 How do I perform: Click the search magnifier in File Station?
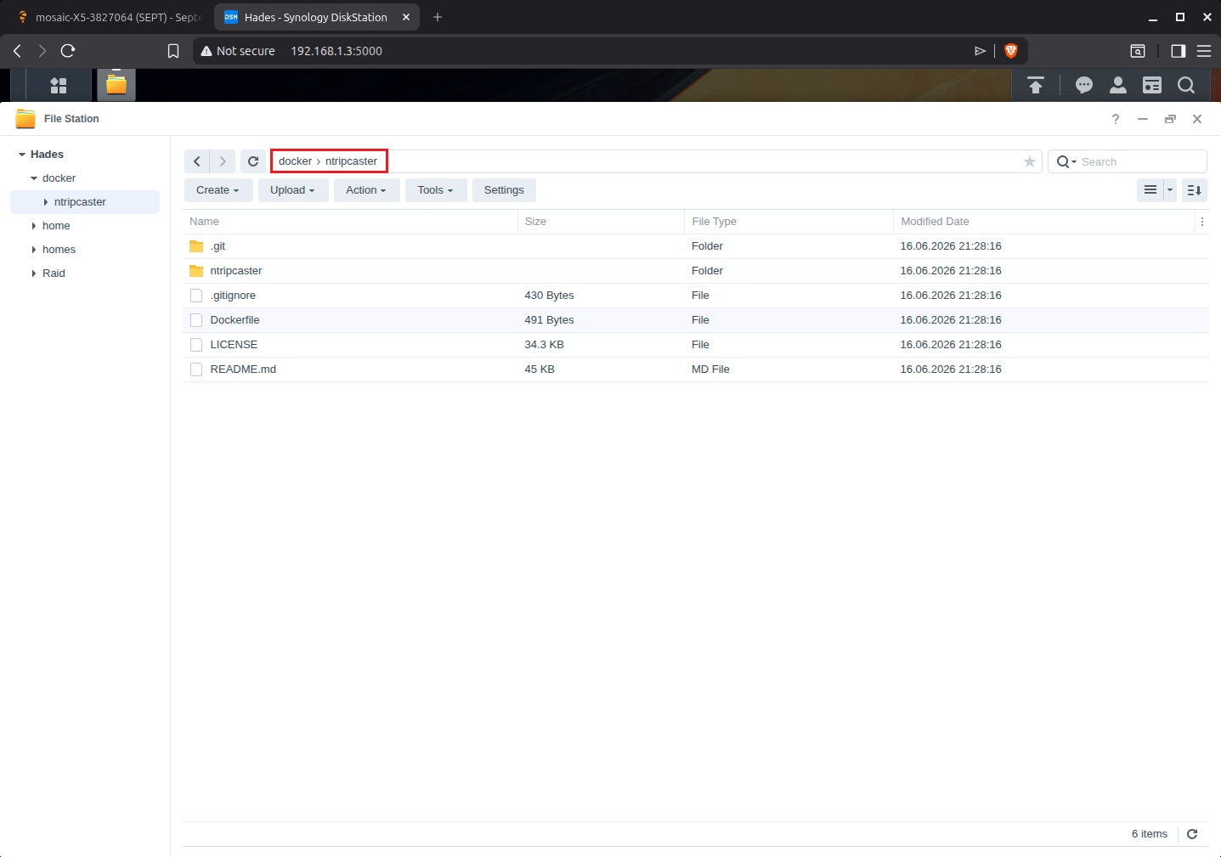[x=1063, y=161]
